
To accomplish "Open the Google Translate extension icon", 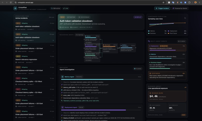I will pyautogui.click(x=173, y=2).
